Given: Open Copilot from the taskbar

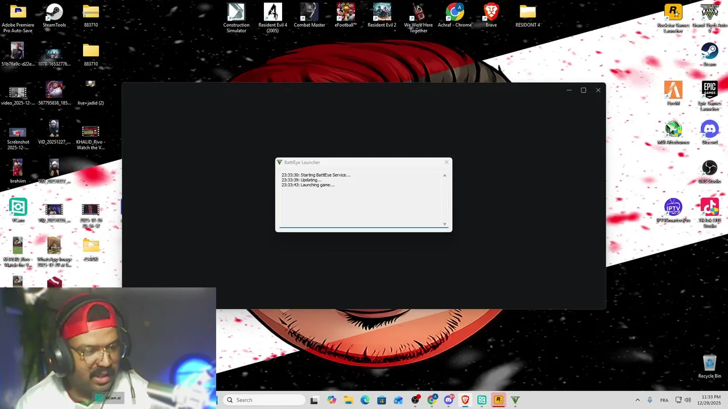Looking at the screenshot, I should 332,400.
